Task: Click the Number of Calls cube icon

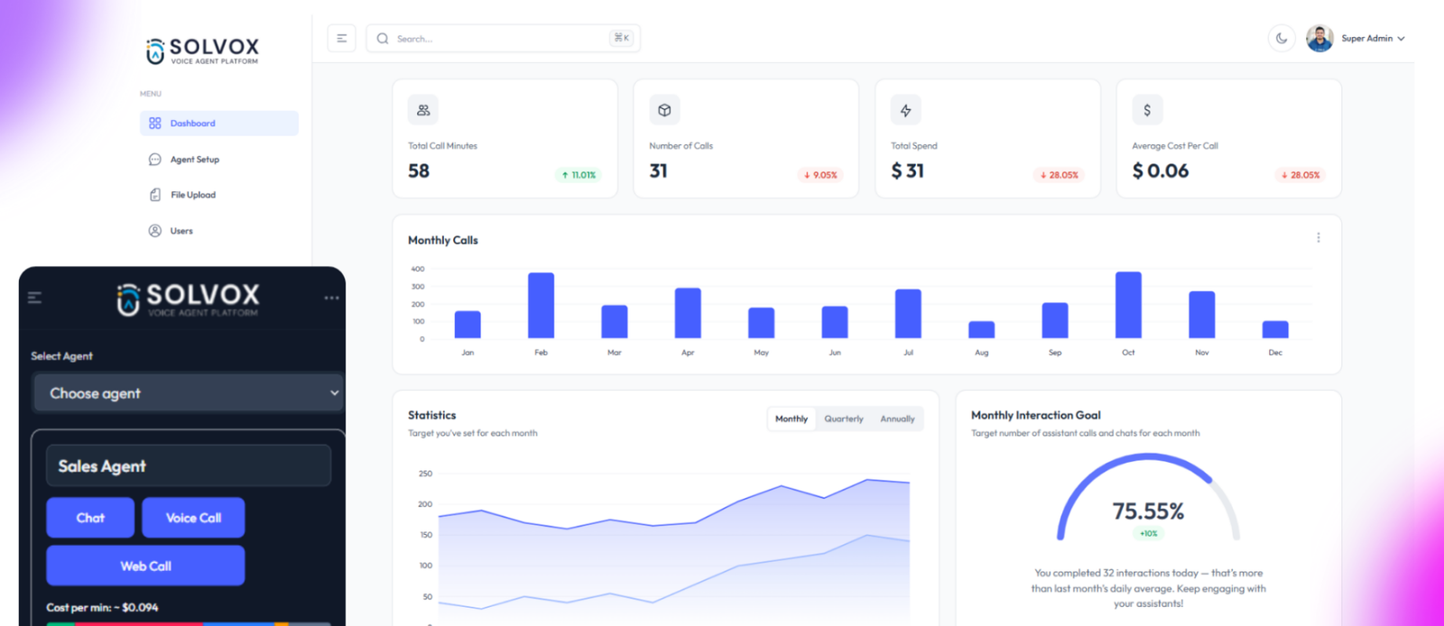Action: [664, 110]
